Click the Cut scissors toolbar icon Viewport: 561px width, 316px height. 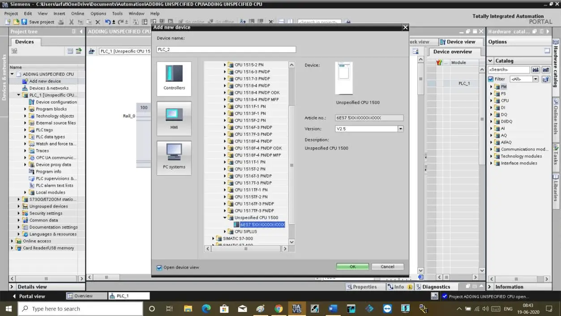[72, 22]
